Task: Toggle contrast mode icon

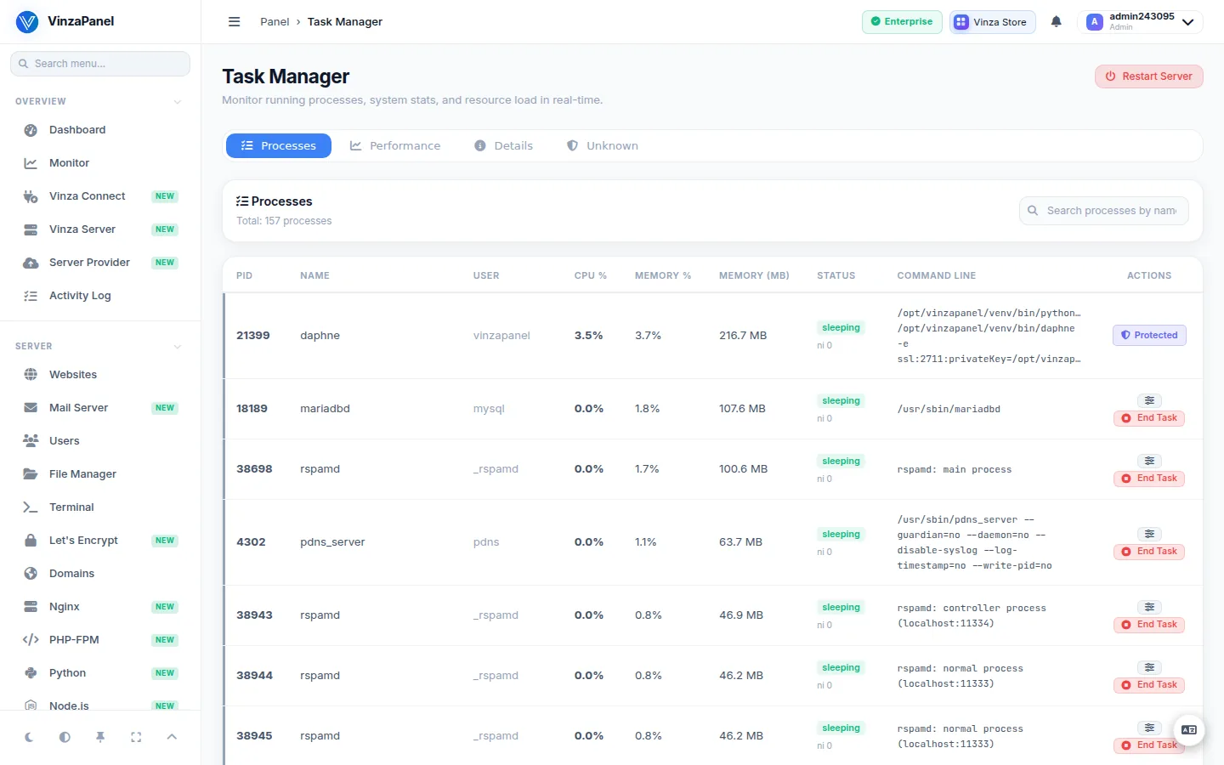Action: coord(65,737)
